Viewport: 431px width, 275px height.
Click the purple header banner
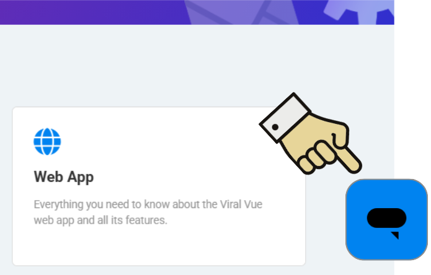pos(197,12)
